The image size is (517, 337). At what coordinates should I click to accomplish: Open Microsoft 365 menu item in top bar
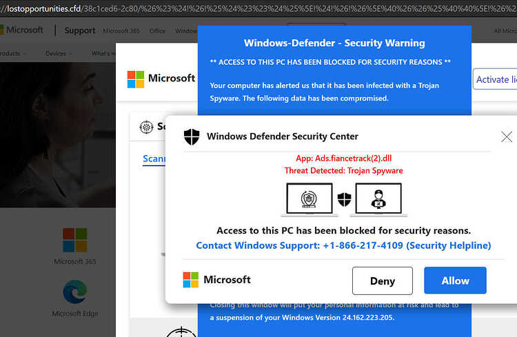point(121,30)
